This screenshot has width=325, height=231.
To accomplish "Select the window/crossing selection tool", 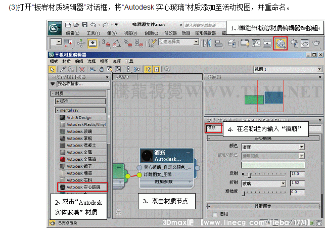I will 68,43.
